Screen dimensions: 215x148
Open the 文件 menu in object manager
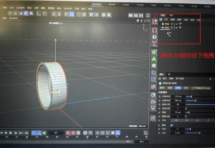166,19
